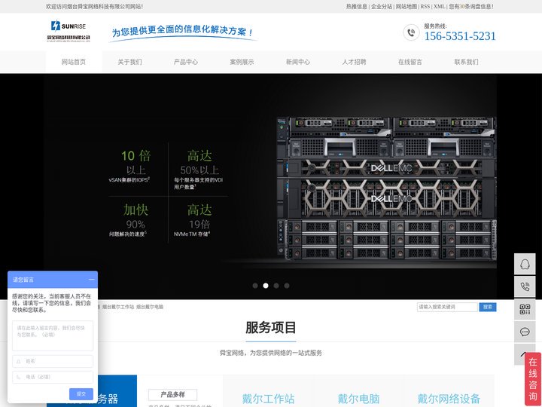Open the 产品中心 nav item
Image resolution: width=542 pixels, height=407 pixels.
pyautogui.click(x=186, y=62)
